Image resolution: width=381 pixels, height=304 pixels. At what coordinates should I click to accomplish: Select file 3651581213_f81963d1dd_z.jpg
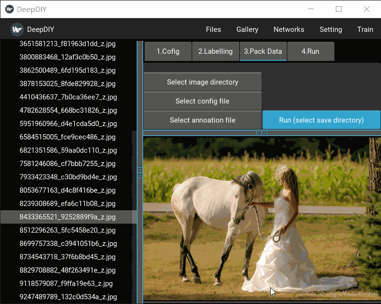point(68,44)
